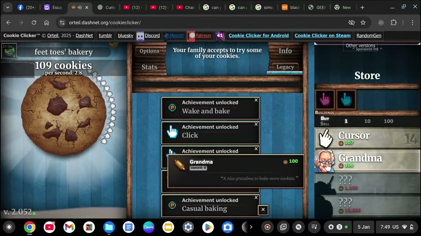Close all notifications with bottom X button
This screenshot has height=236, width=421.
click(263, 209)
